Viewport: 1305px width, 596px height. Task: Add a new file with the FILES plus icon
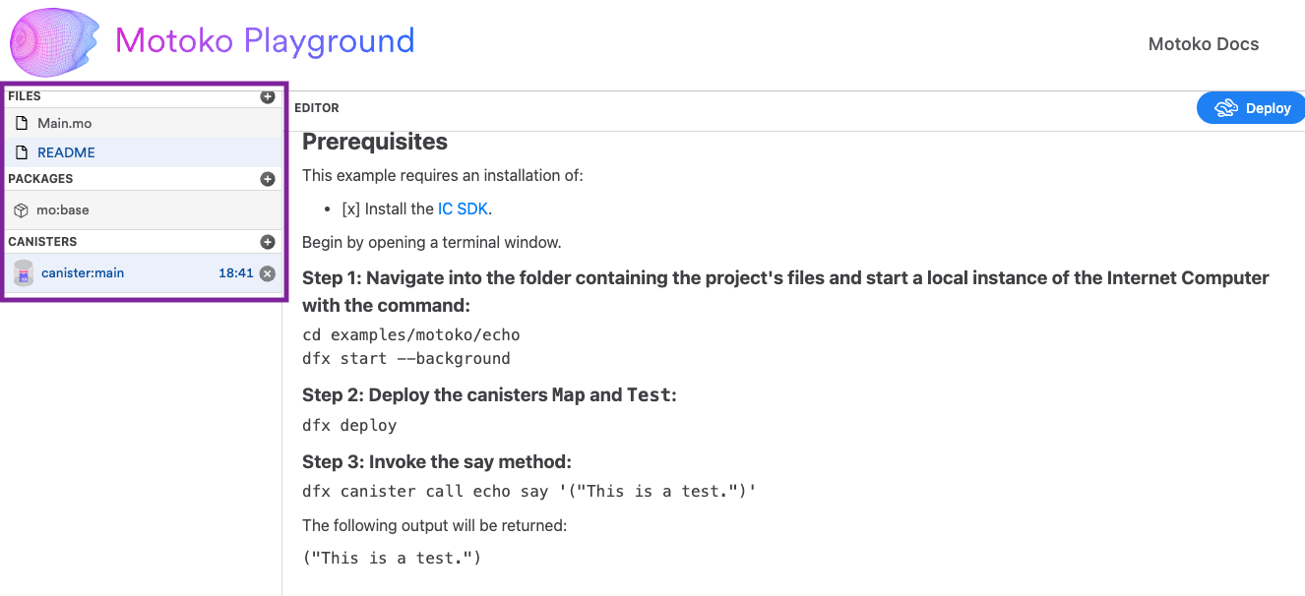tap(267, 96)
